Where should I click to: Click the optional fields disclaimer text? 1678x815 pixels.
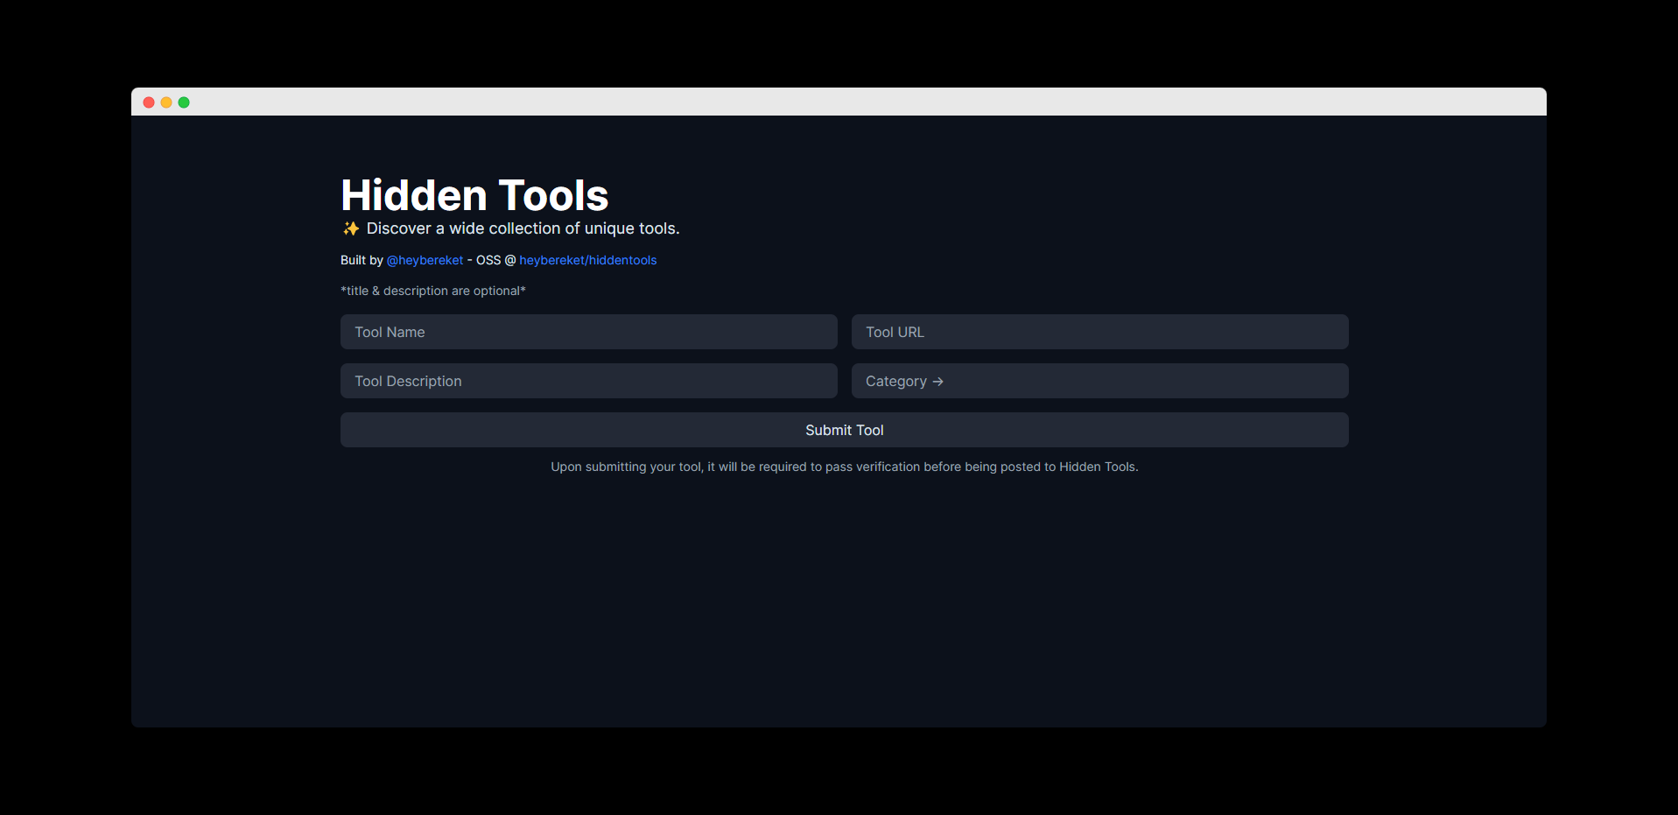pyautogui.click(x=432, y=291)
